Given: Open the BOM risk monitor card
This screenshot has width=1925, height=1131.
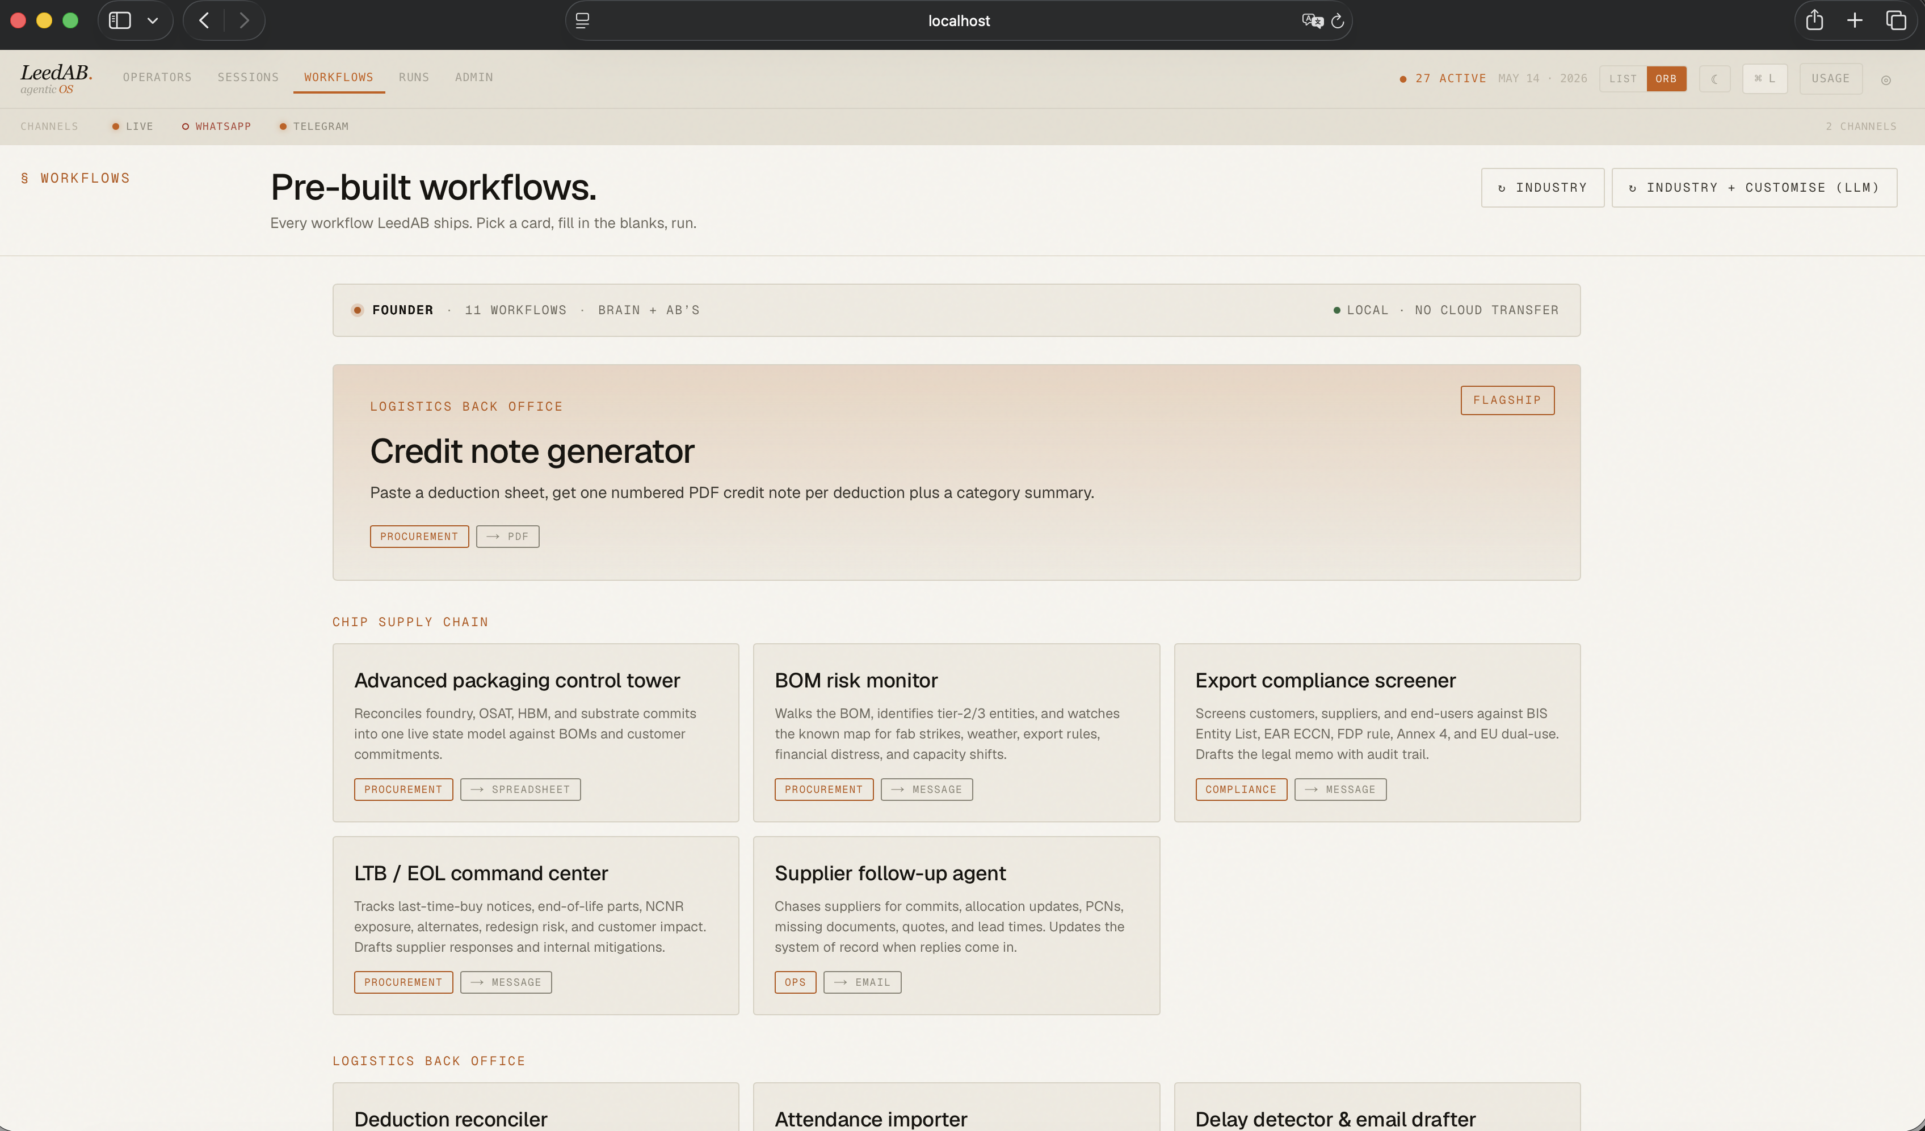Looking at the screenshot, I should tap(956, 732).
